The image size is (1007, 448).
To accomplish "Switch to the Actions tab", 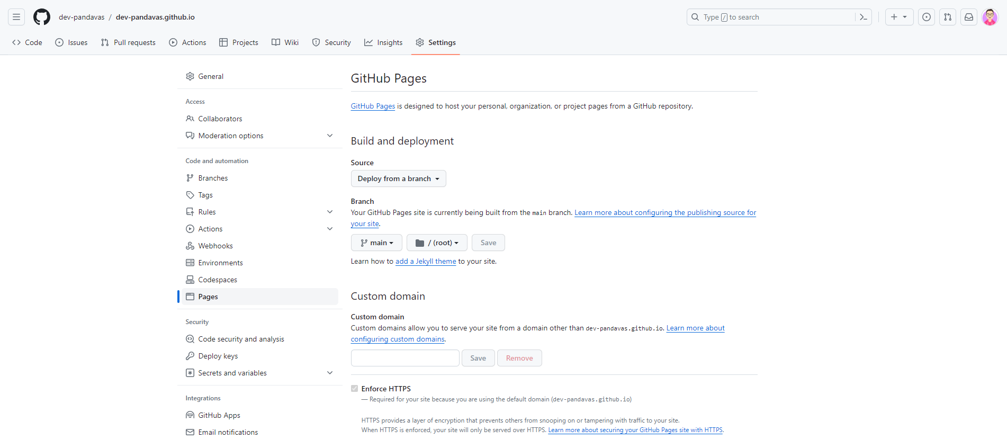I will (x=187, y=42).
